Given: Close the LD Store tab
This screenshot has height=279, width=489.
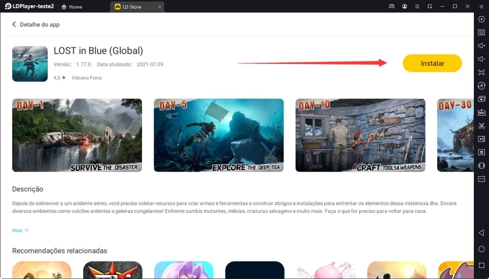Looking at the screenshot, I should 160,6.
